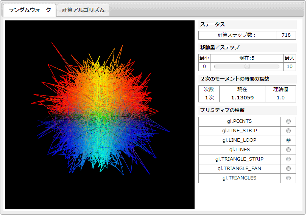Click the プリミティブの種類 heading
The image size is (307, 215).
pos(222,110)
